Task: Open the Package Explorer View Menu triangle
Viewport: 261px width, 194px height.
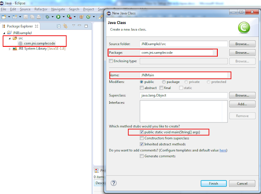Action: (x=73, y=25)
